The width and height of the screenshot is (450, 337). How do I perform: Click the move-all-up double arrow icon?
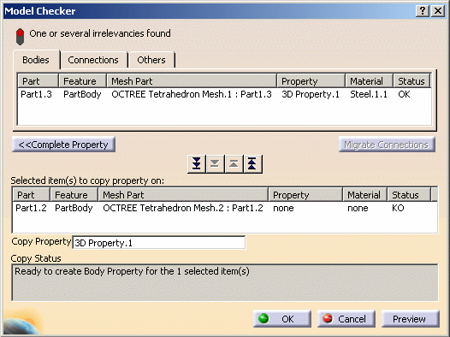click(252, 164)
